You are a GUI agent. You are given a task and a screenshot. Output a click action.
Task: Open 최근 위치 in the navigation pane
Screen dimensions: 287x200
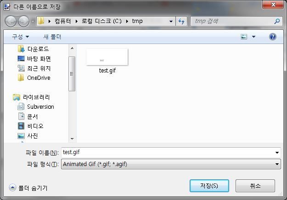[x=39, y=68]
